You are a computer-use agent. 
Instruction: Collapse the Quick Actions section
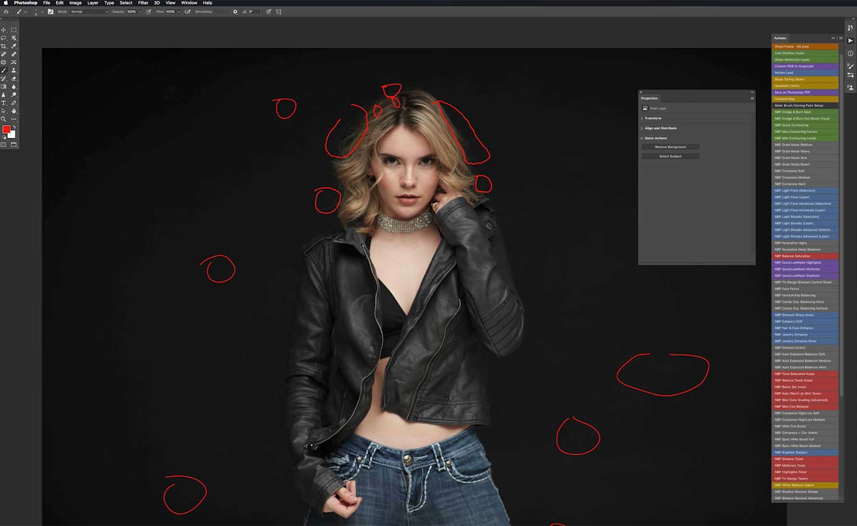click(642, 138)
